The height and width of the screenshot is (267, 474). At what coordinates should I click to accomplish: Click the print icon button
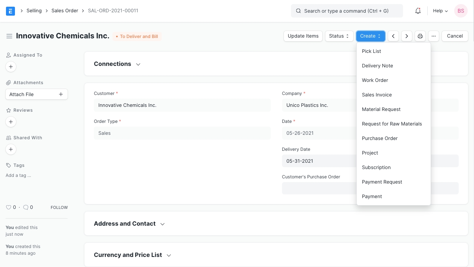[x=420, y=36]
